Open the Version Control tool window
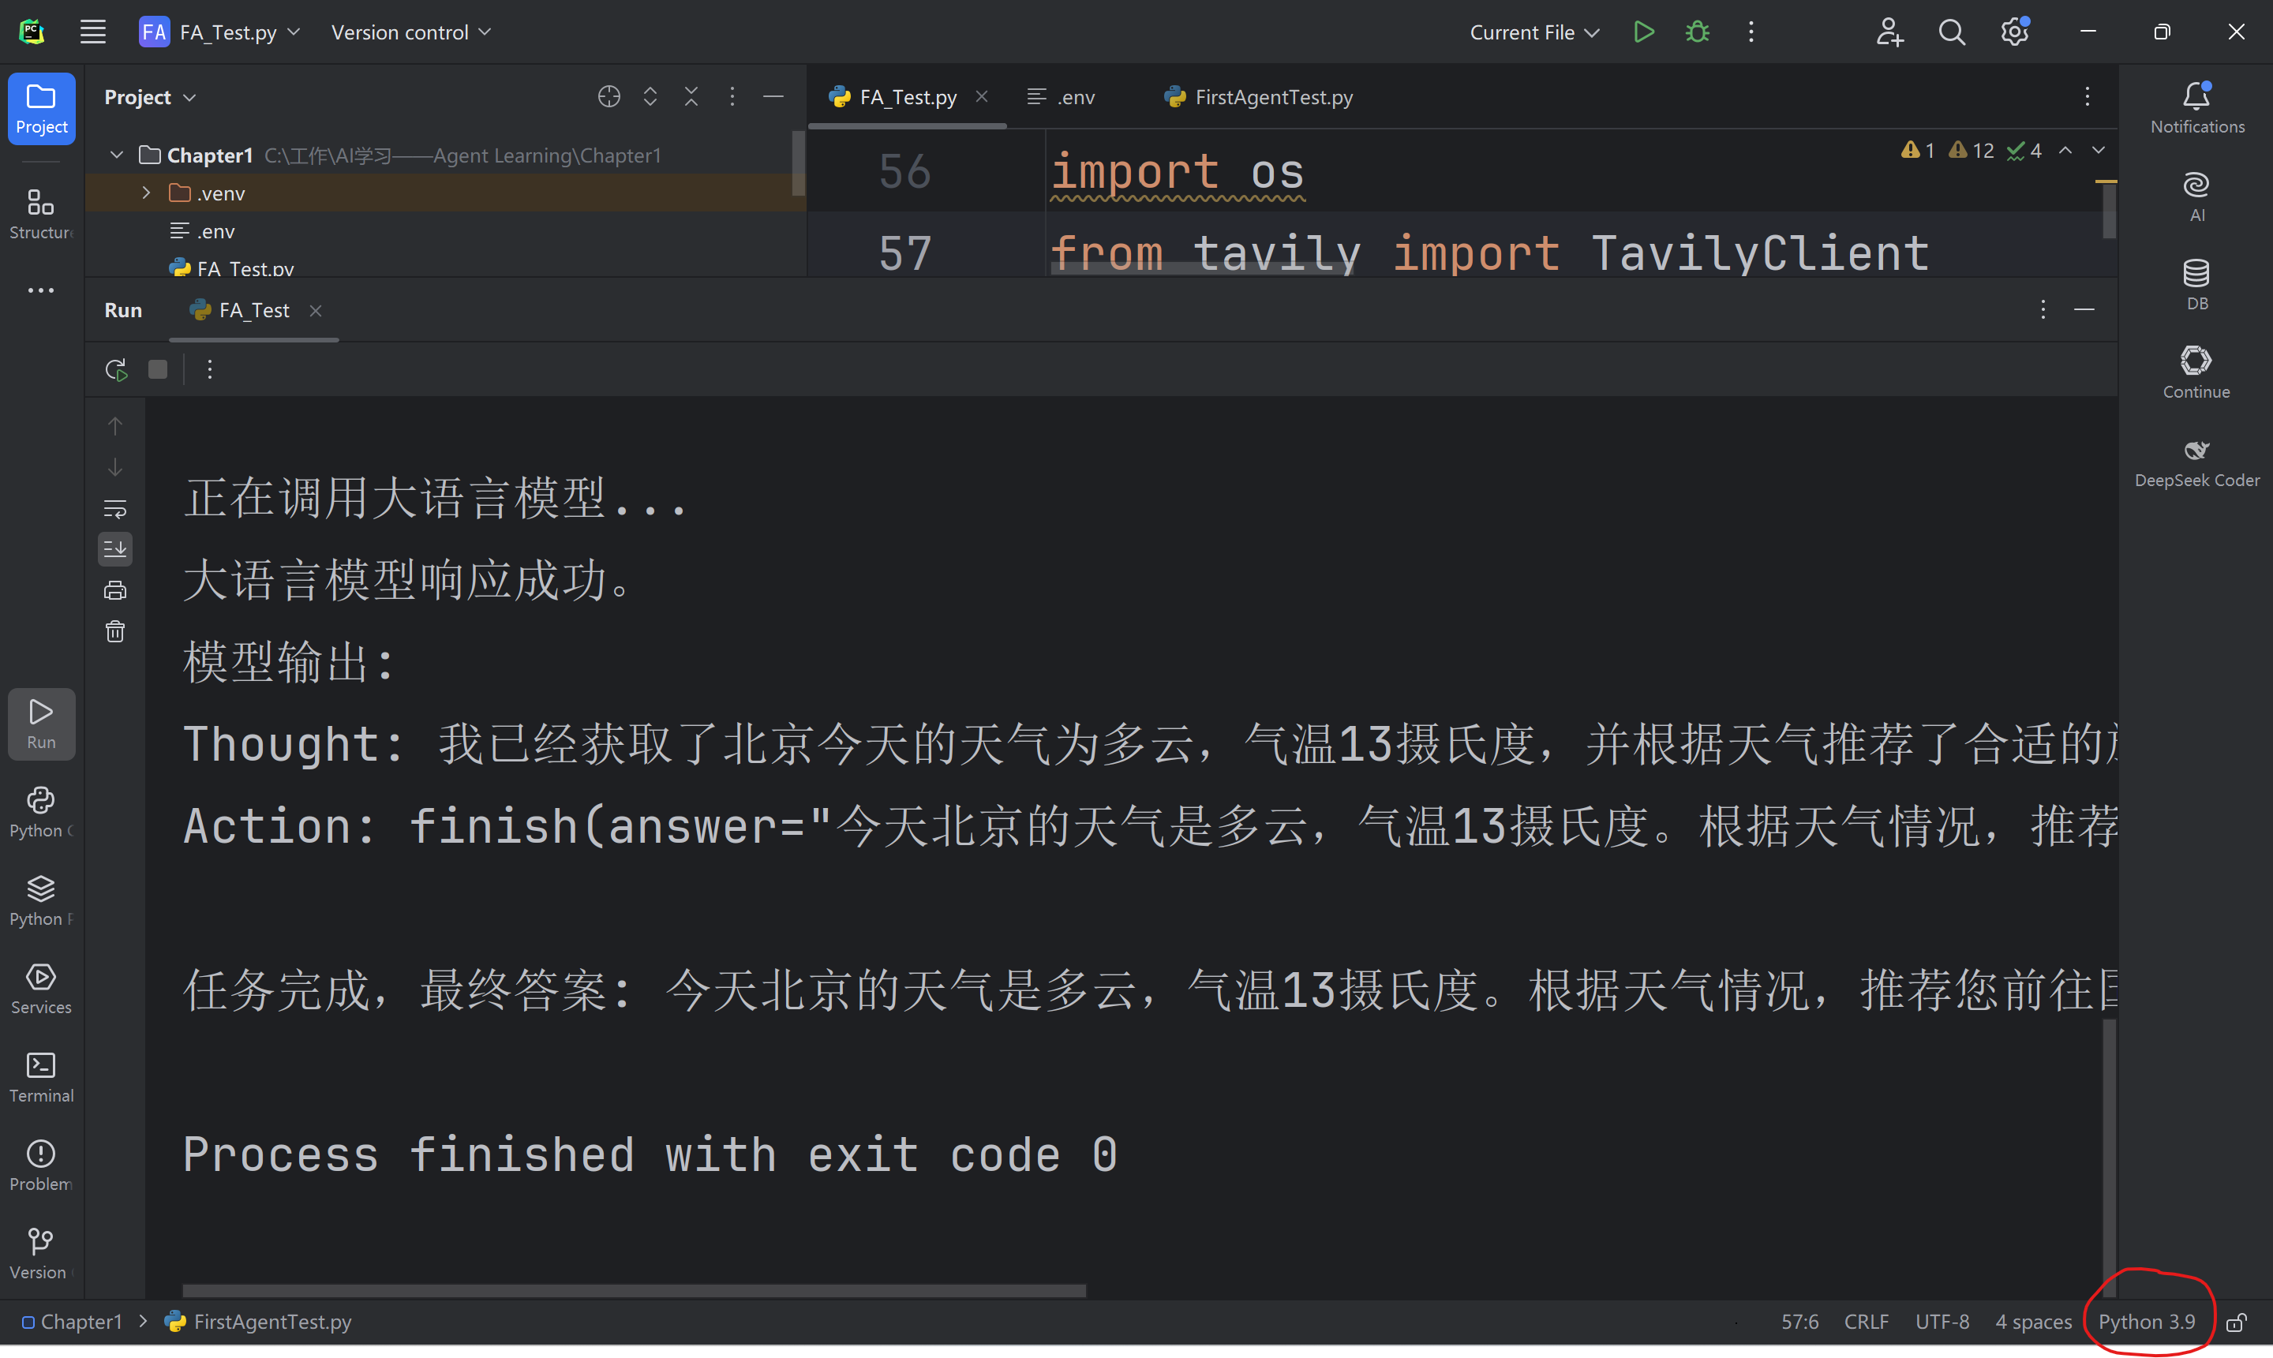The height and width of the screenshot is (1358, 2273). click(40, 1254)
